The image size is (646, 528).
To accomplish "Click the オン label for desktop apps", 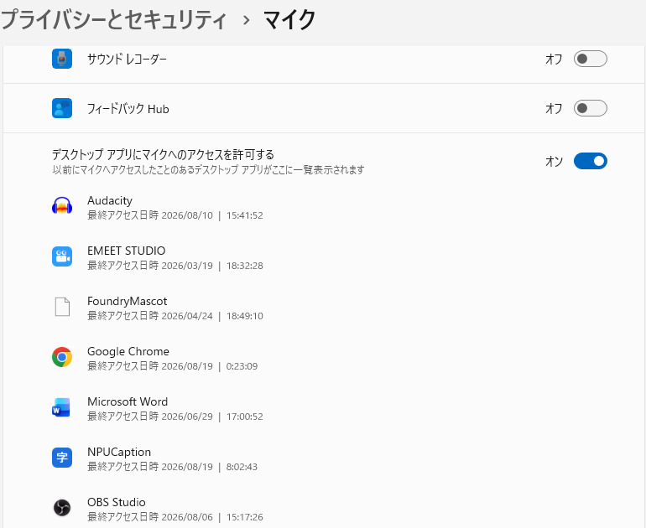I will [554, 161].
